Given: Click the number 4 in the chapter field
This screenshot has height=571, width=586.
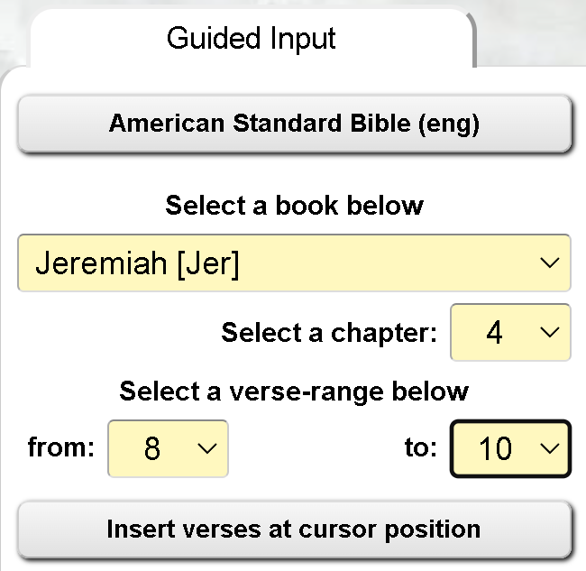Looking at the screenshot, I should [x=494, y=333].
